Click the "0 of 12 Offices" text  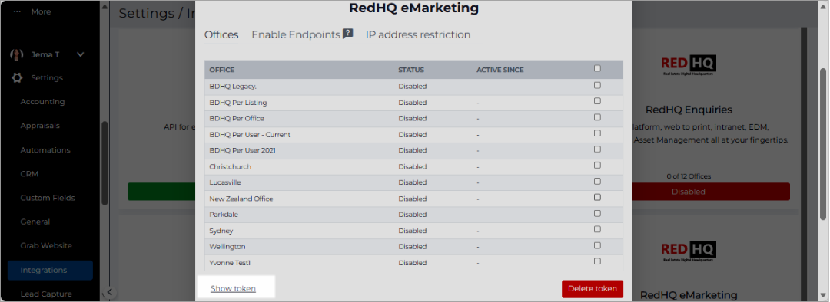689,176
